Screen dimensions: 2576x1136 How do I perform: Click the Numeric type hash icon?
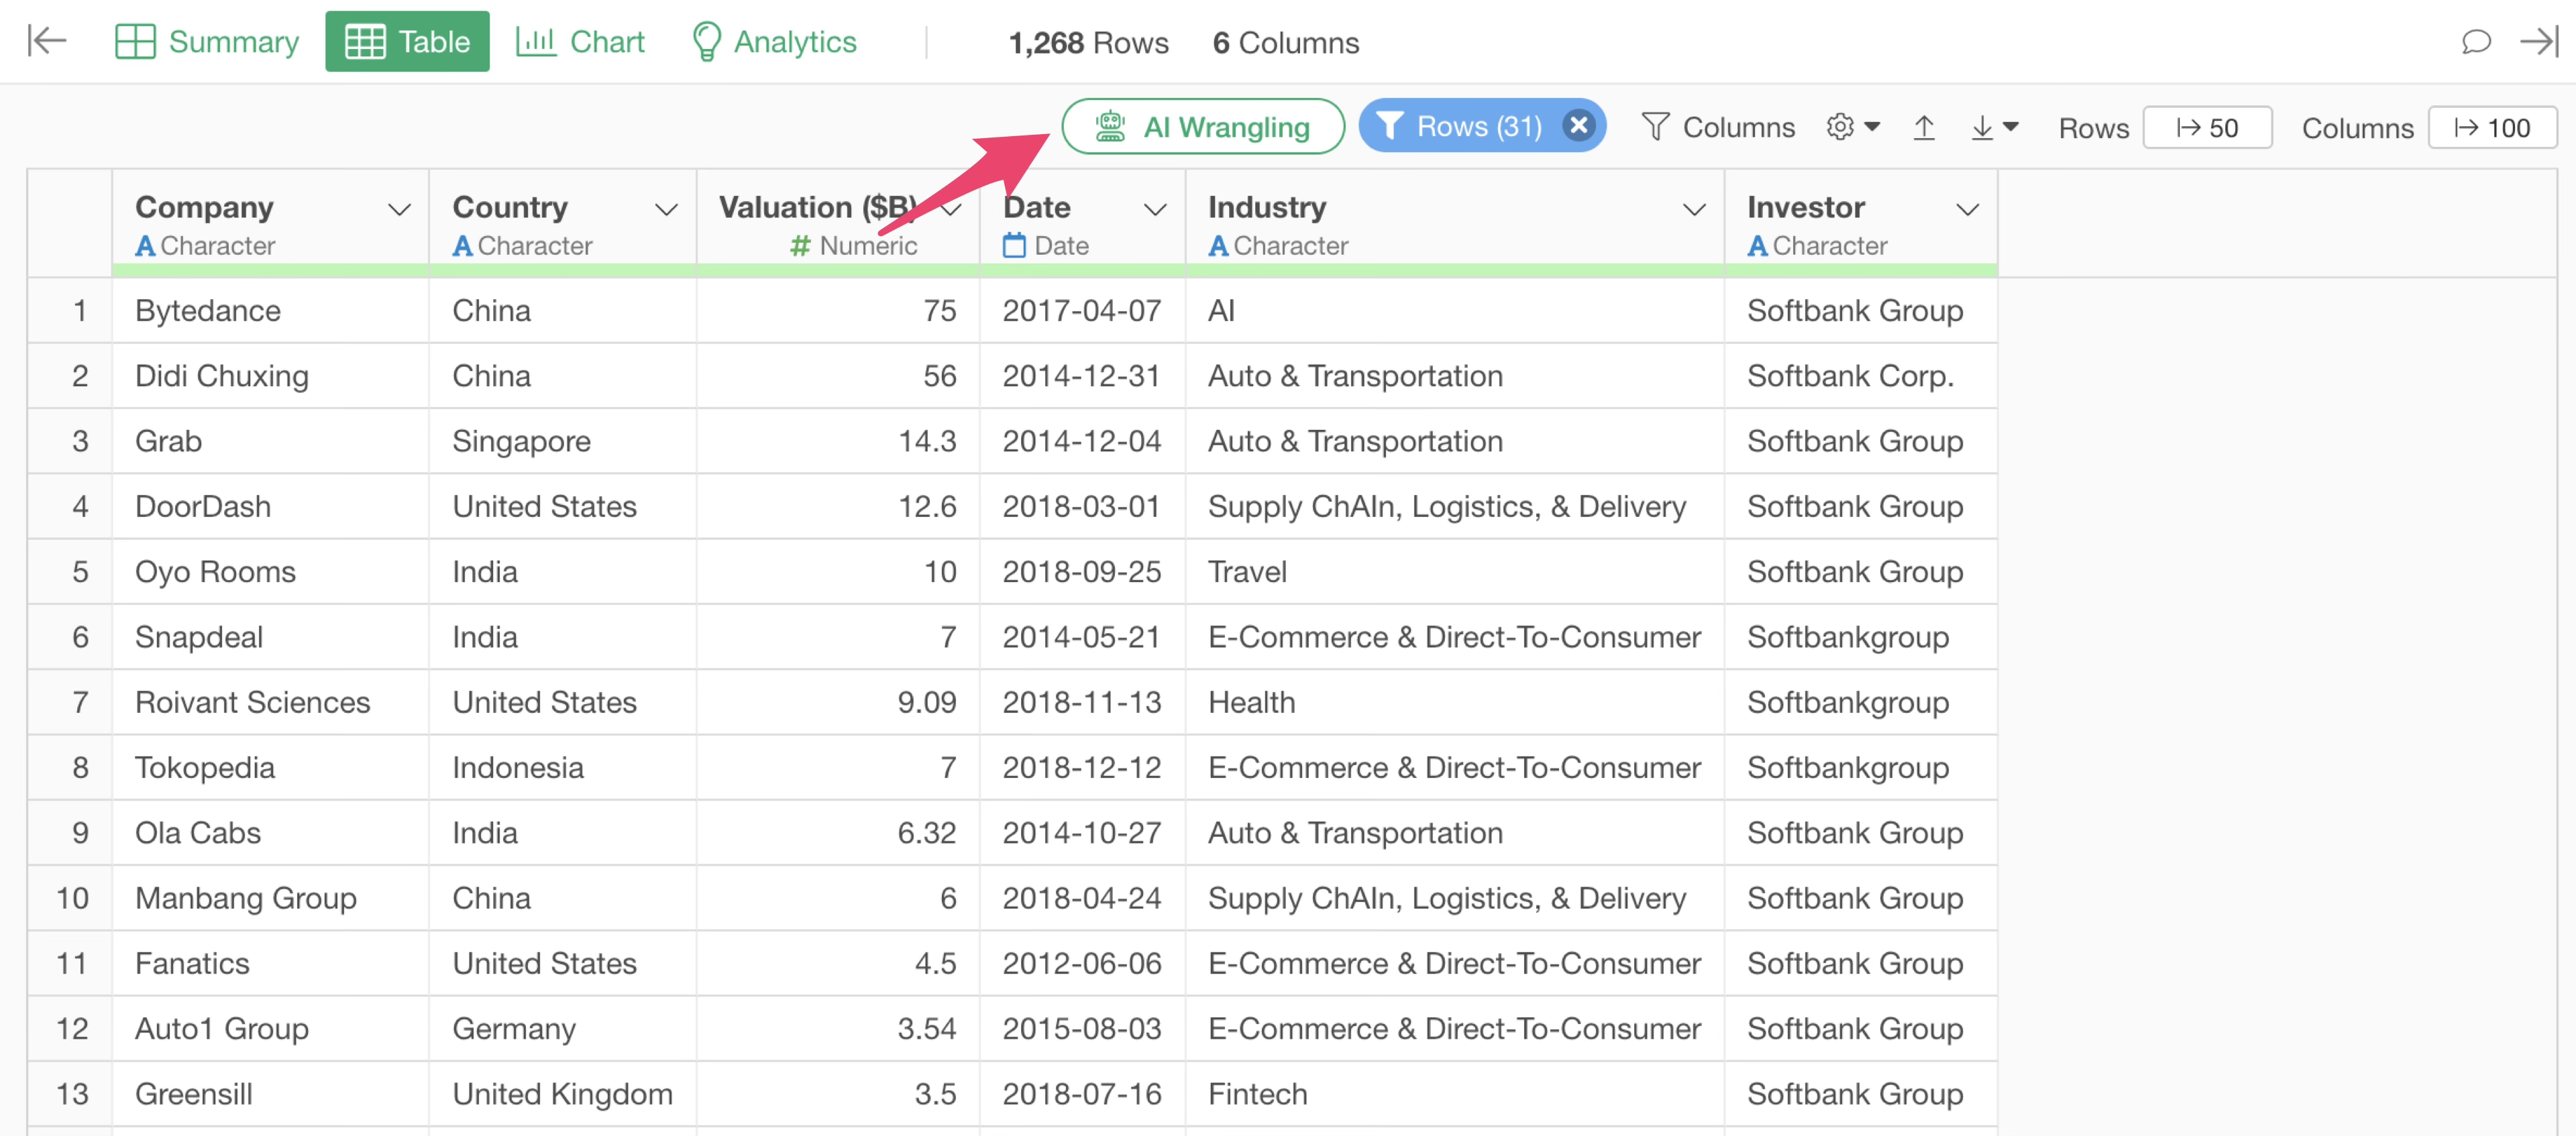click(x=800, y=245)
